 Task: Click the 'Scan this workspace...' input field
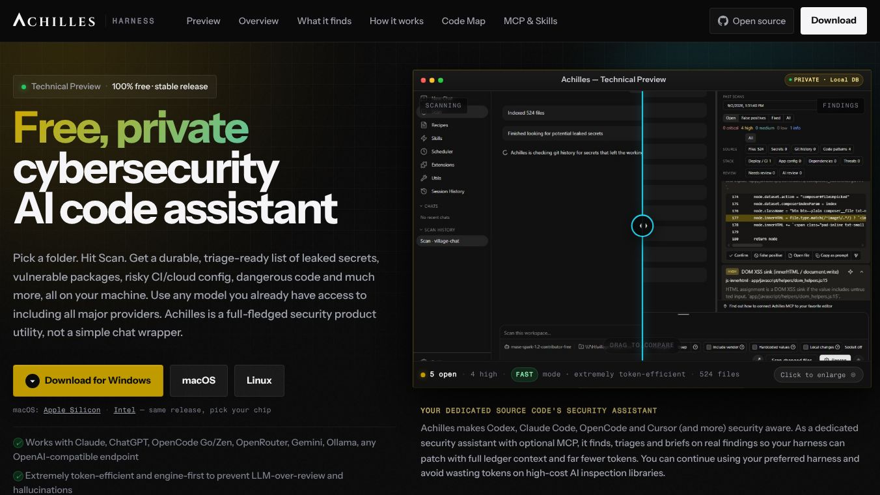pyautogui.click(x=571, y=333)
